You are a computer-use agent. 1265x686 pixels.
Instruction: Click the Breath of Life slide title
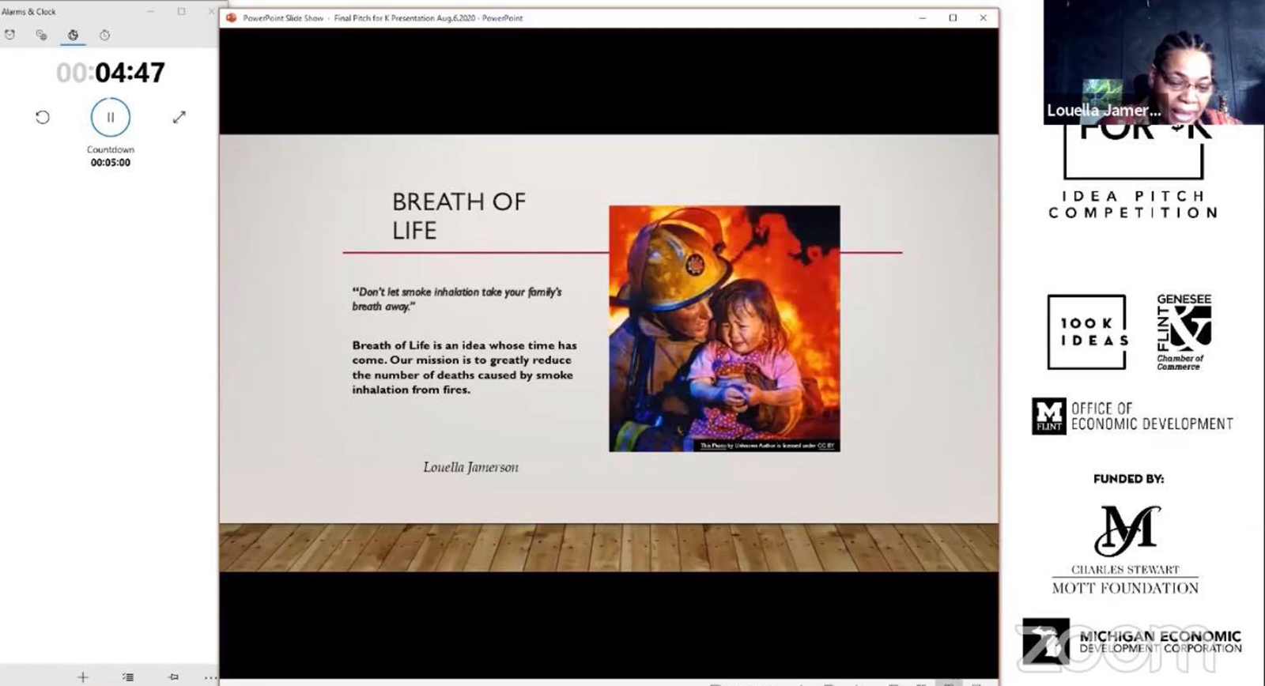[459, 216]
